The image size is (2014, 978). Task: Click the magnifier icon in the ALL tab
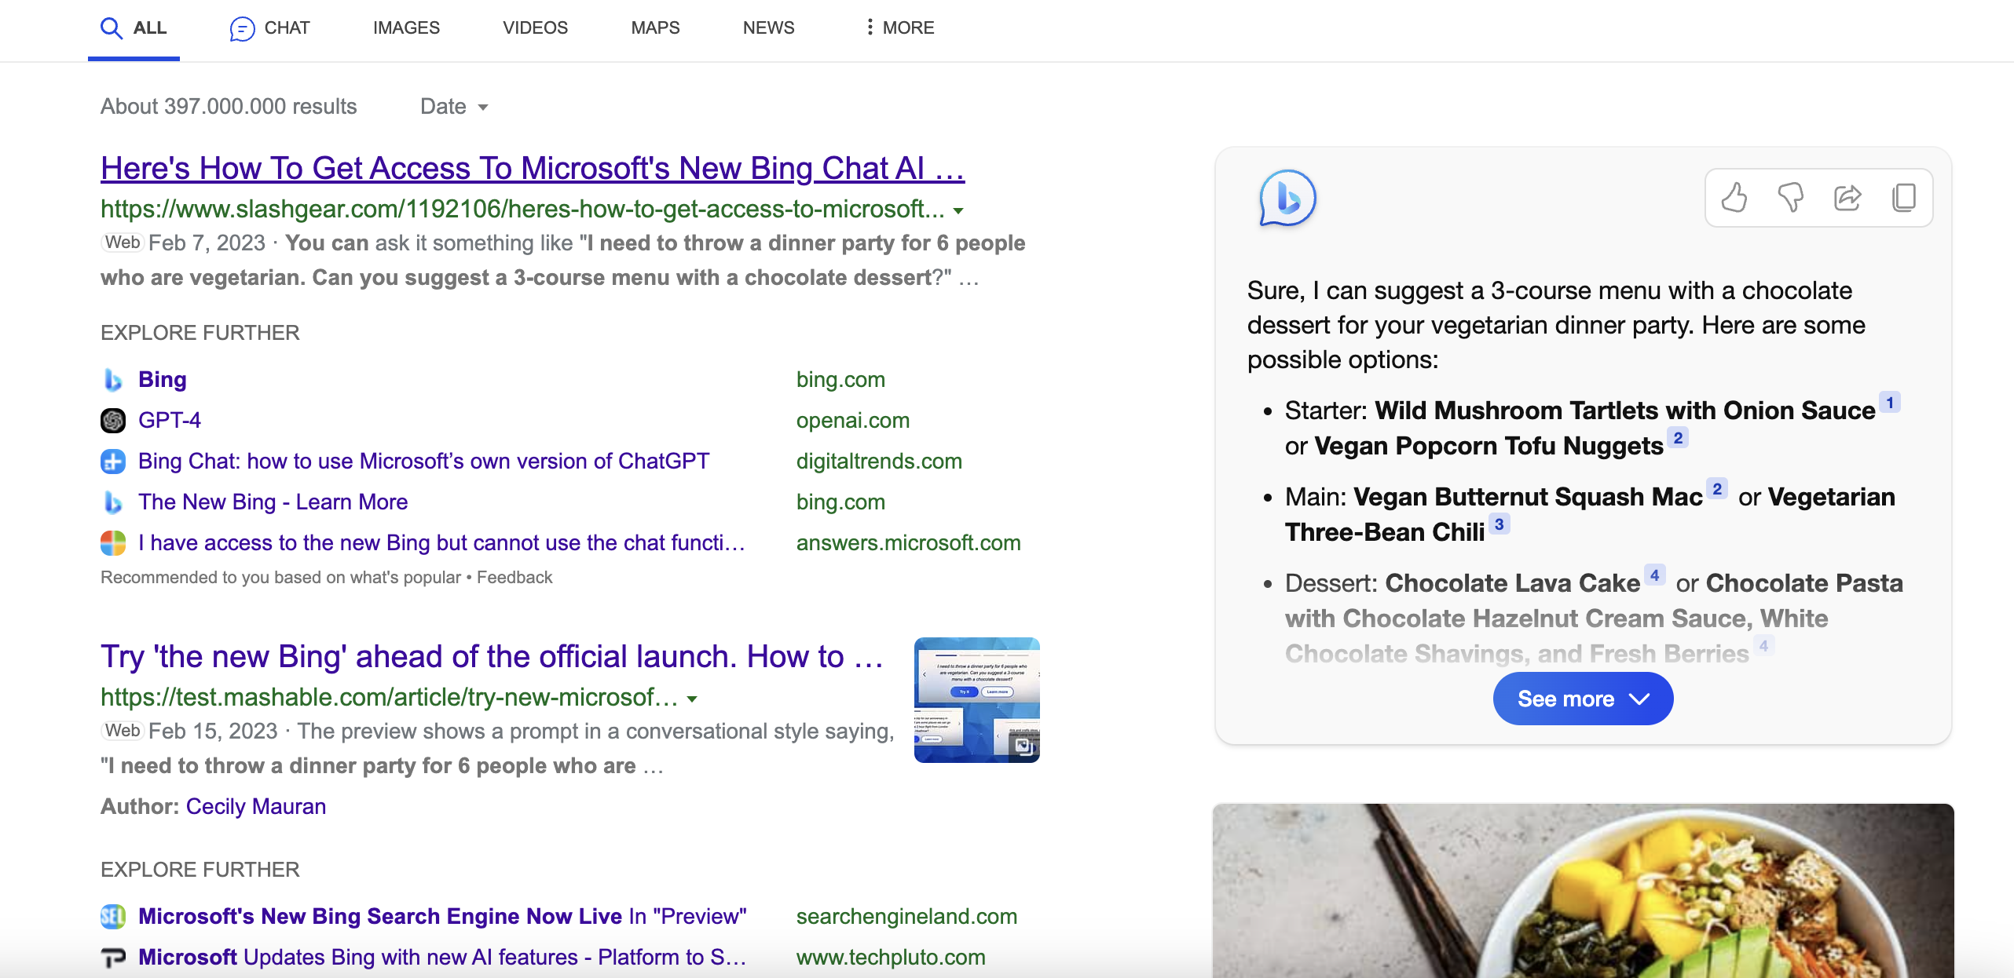point(111,28)
